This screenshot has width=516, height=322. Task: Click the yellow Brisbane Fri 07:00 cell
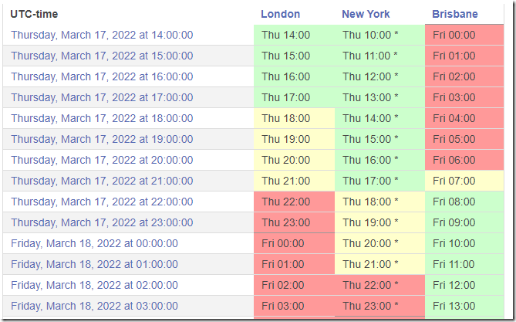point(464,181)
